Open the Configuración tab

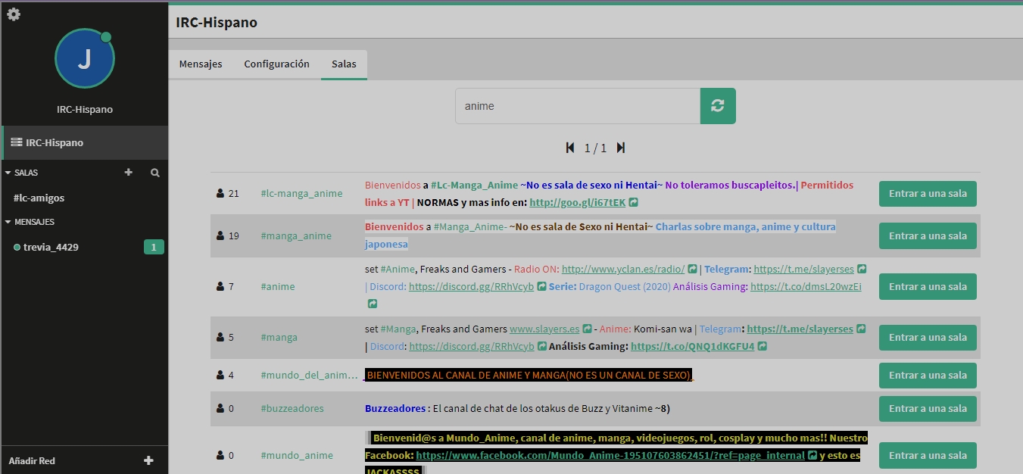tap(276, 64)
